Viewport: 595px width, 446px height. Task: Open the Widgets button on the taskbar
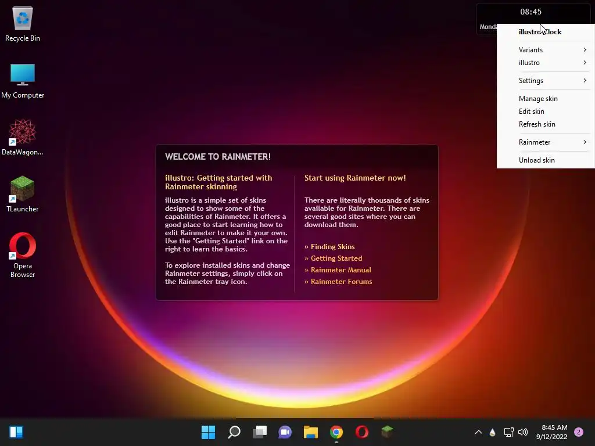coord(16,432)
